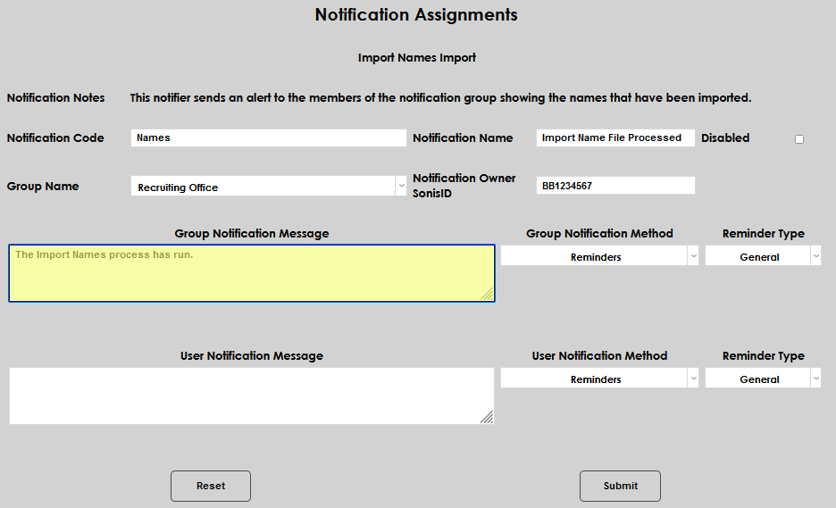Toggle the Disabled checkbox

798,139
